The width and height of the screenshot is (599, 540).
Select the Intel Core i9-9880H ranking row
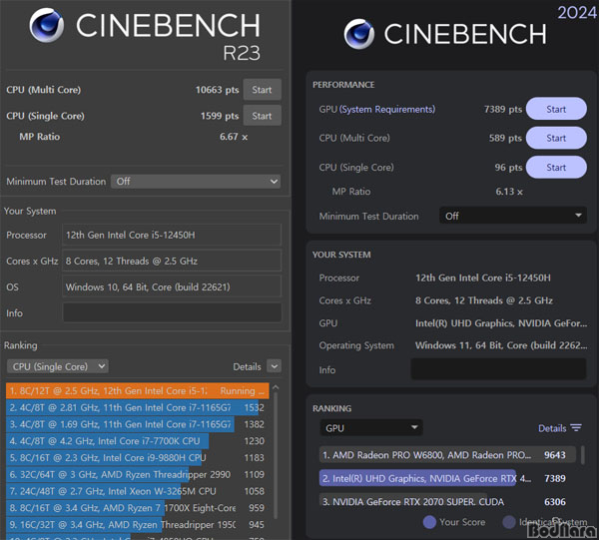pos(138,457)
